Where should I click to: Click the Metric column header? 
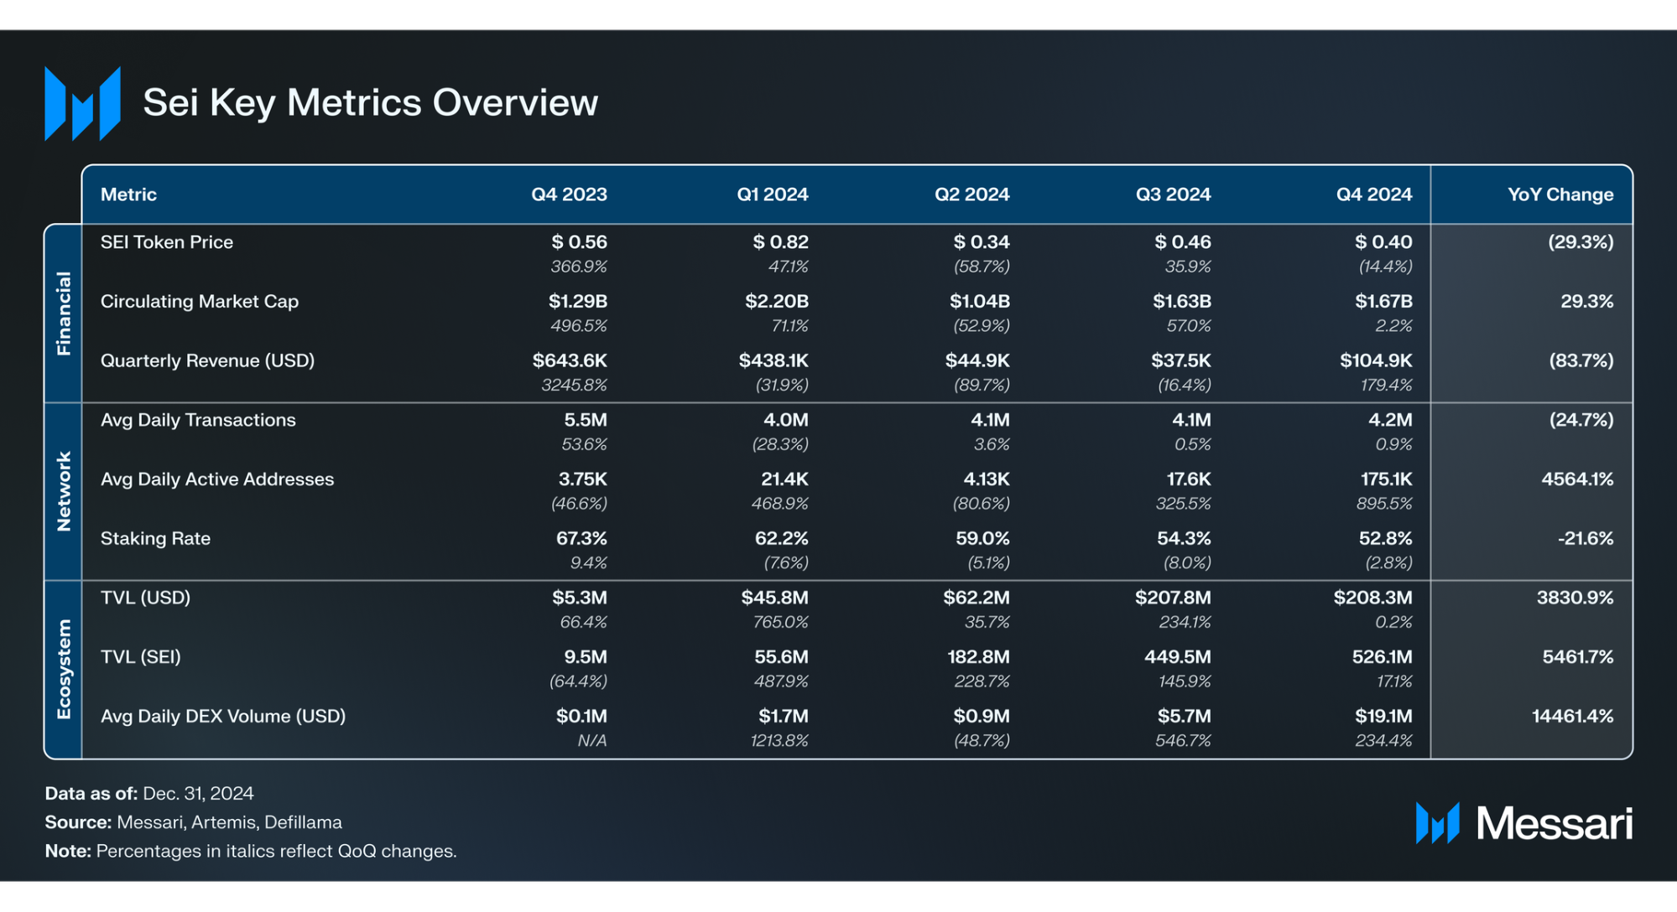128,194
